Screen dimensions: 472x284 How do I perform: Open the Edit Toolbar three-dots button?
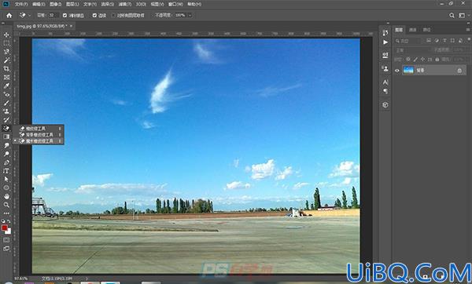[x=6, y=213]
